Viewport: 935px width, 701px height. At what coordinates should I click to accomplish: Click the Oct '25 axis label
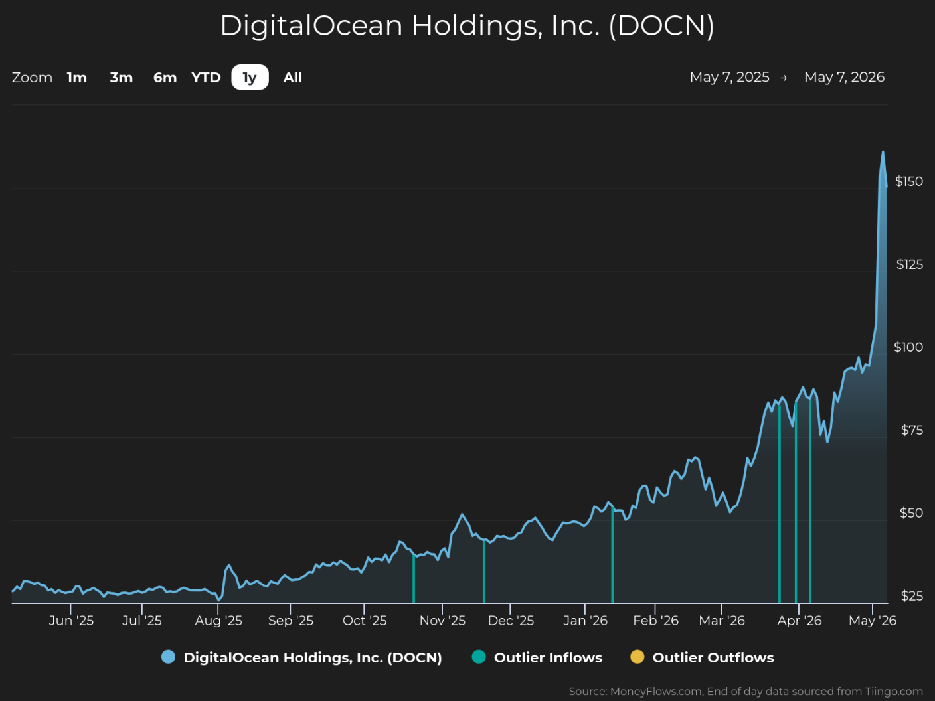[365, 621]
